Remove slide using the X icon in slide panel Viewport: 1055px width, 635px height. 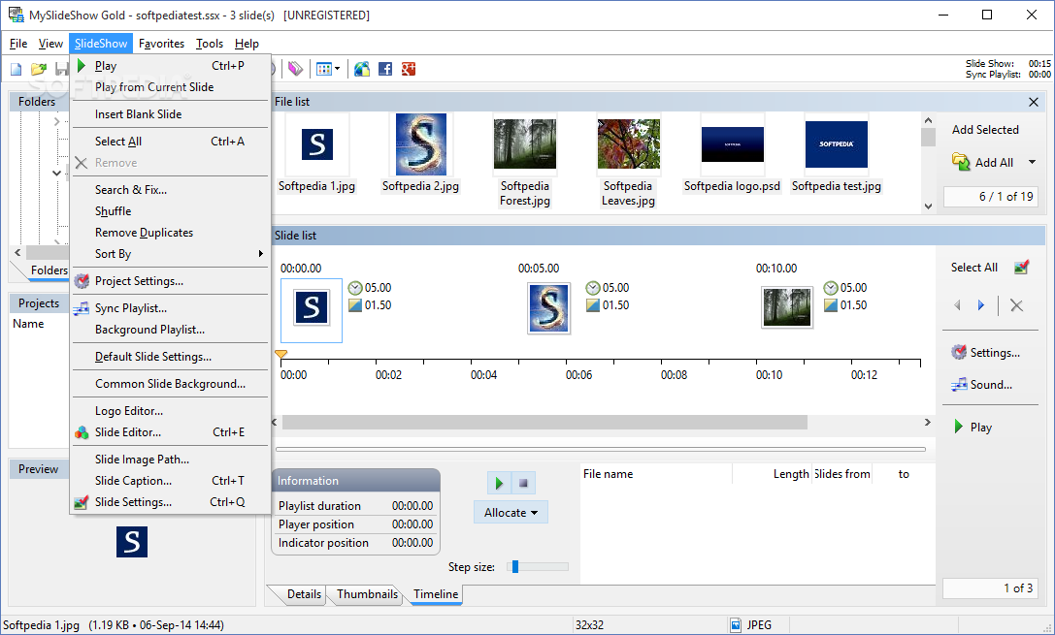pyautogui.click(x=1016, y=305)
